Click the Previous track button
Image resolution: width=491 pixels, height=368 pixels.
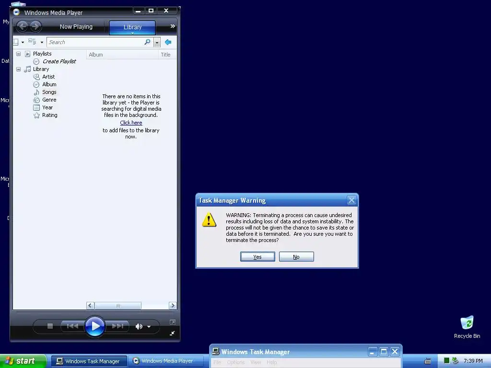72,326
